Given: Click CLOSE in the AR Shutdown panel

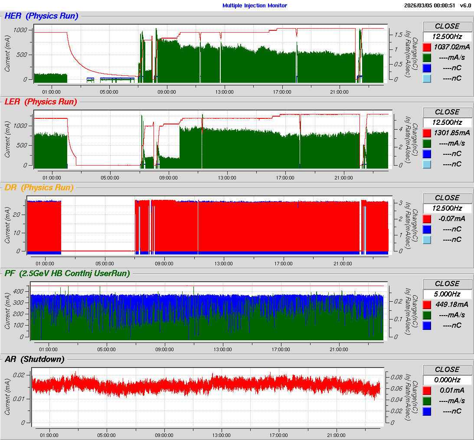Looking at the screenshot, I should pos(447,369).
